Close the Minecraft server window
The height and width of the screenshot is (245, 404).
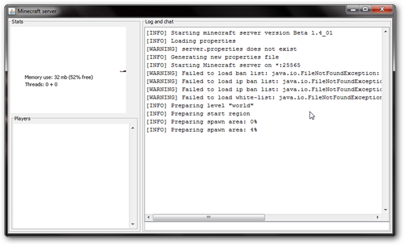click(x=382, y=10)
